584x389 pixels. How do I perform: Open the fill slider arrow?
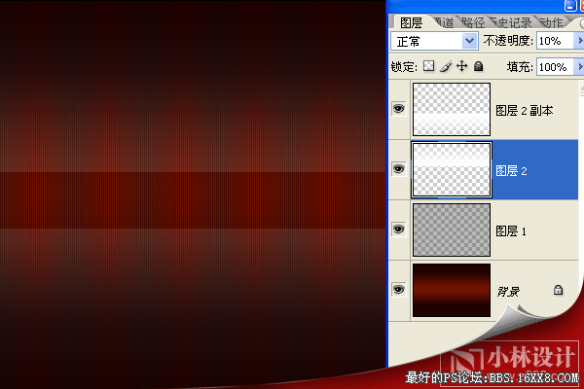pyautogui.click(x=579, y=67)
